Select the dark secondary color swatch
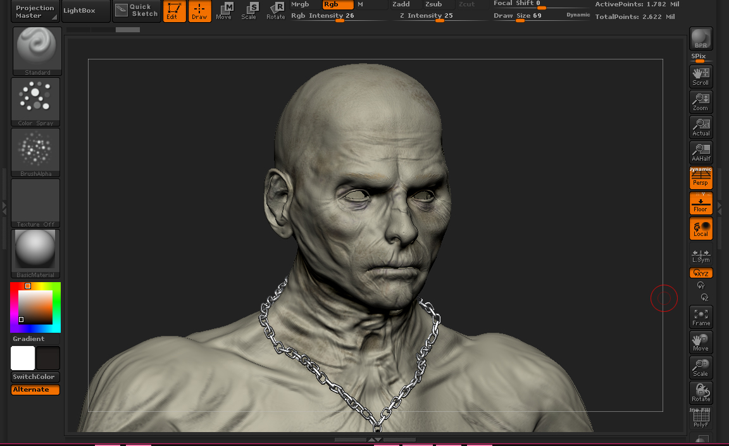 point(48,357)
